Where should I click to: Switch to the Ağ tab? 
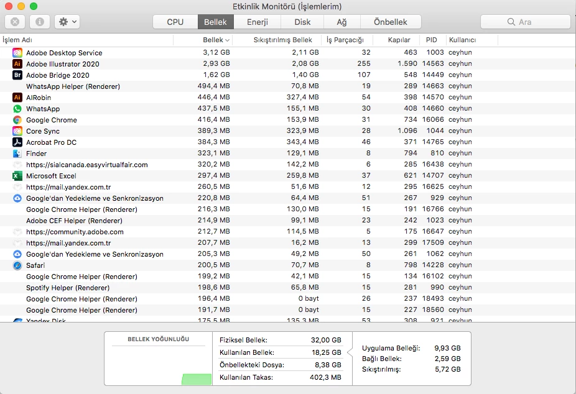pyautogui.click(x=341, y=22)
